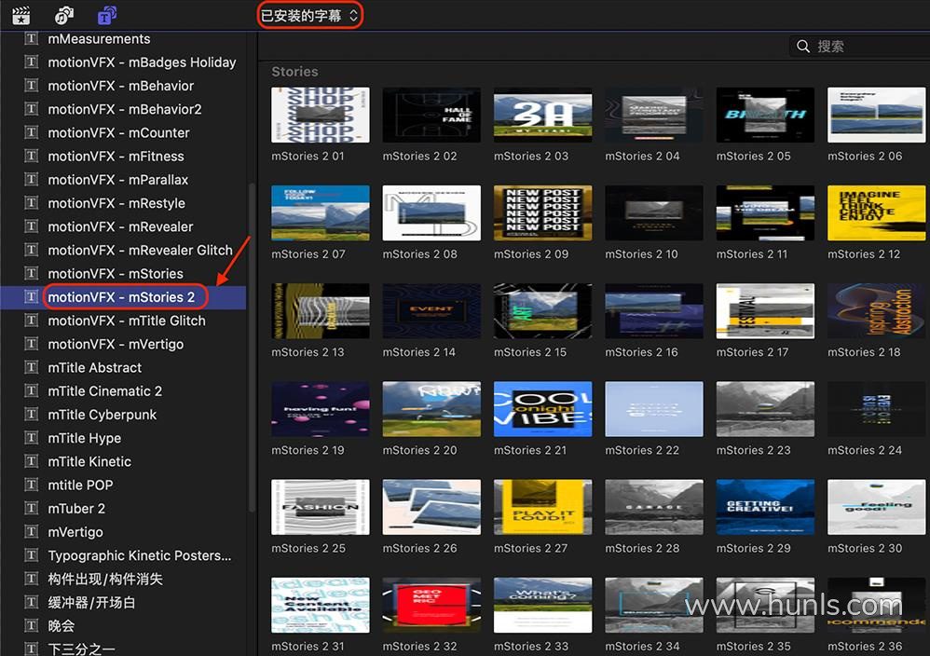Image resolution: width=930 pixels, height=656 pixels.
Task: Click the title icon beside mTitle Abstract
Action: click(x=32, y=368)
